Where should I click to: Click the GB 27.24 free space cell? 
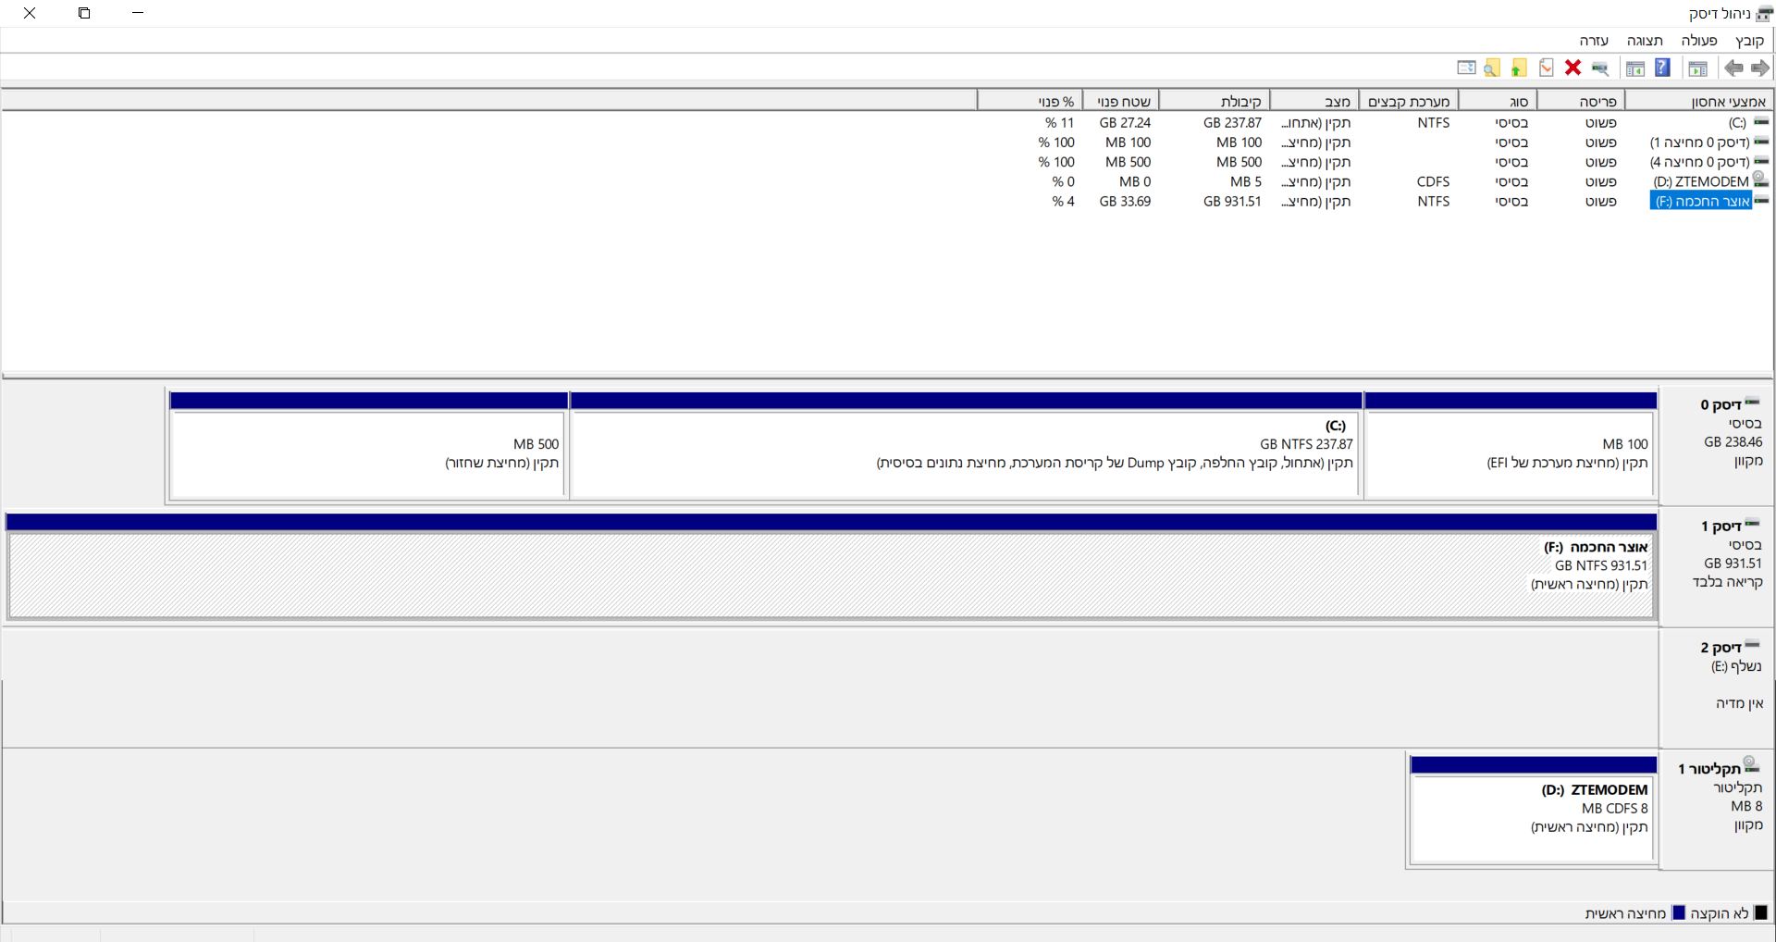tap(1125, 123)
